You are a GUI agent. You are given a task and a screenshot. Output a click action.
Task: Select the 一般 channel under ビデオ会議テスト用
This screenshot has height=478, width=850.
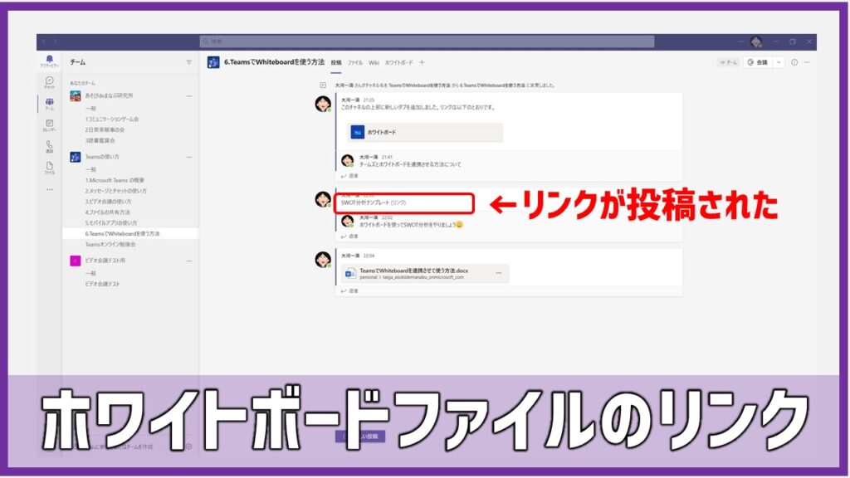(x=90, y=274)
